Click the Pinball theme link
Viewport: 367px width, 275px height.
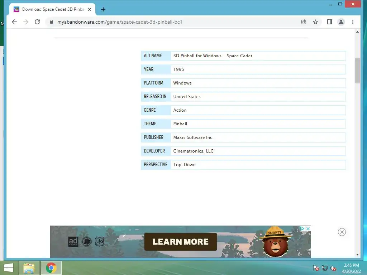point(180,124)
